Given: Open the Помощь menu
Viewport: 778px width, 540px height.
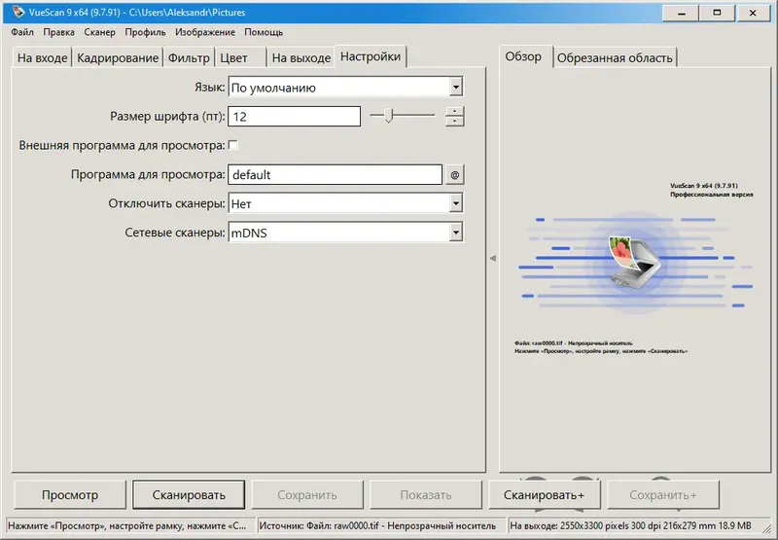Looking at the screenshot, I should click(x=264, y=32).
